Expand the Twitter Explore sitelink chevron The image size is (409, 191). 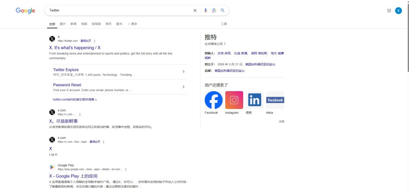click(183, 72)
